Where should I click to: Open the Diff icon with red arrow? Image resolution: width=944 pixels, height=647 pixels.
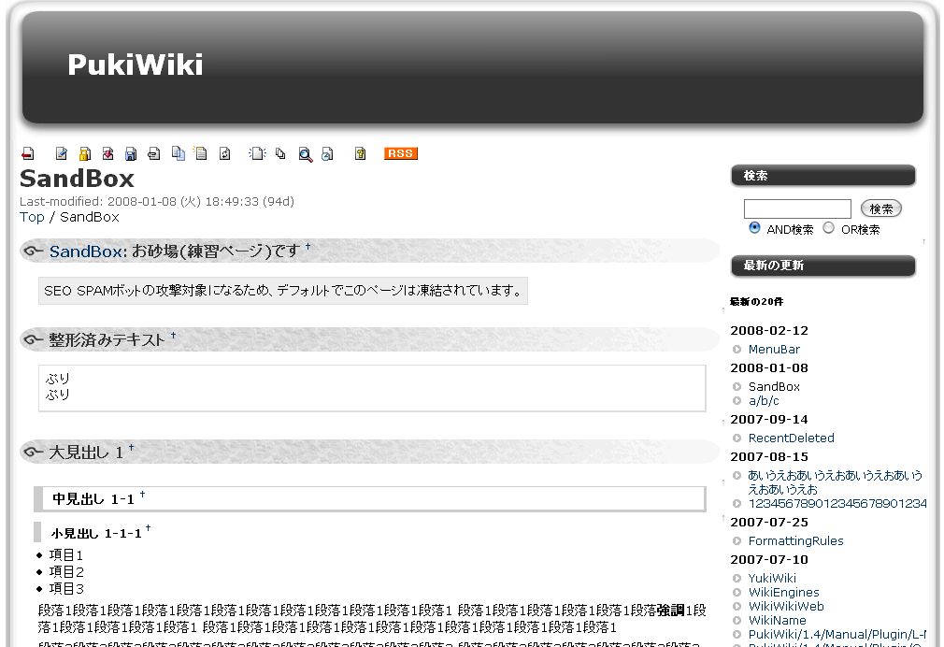click(107, 154)
